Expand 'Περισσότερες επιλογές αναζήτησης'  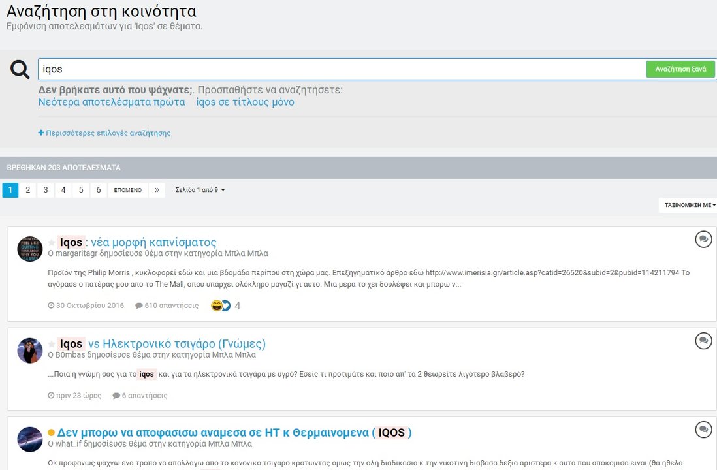(x=104, y=133)
